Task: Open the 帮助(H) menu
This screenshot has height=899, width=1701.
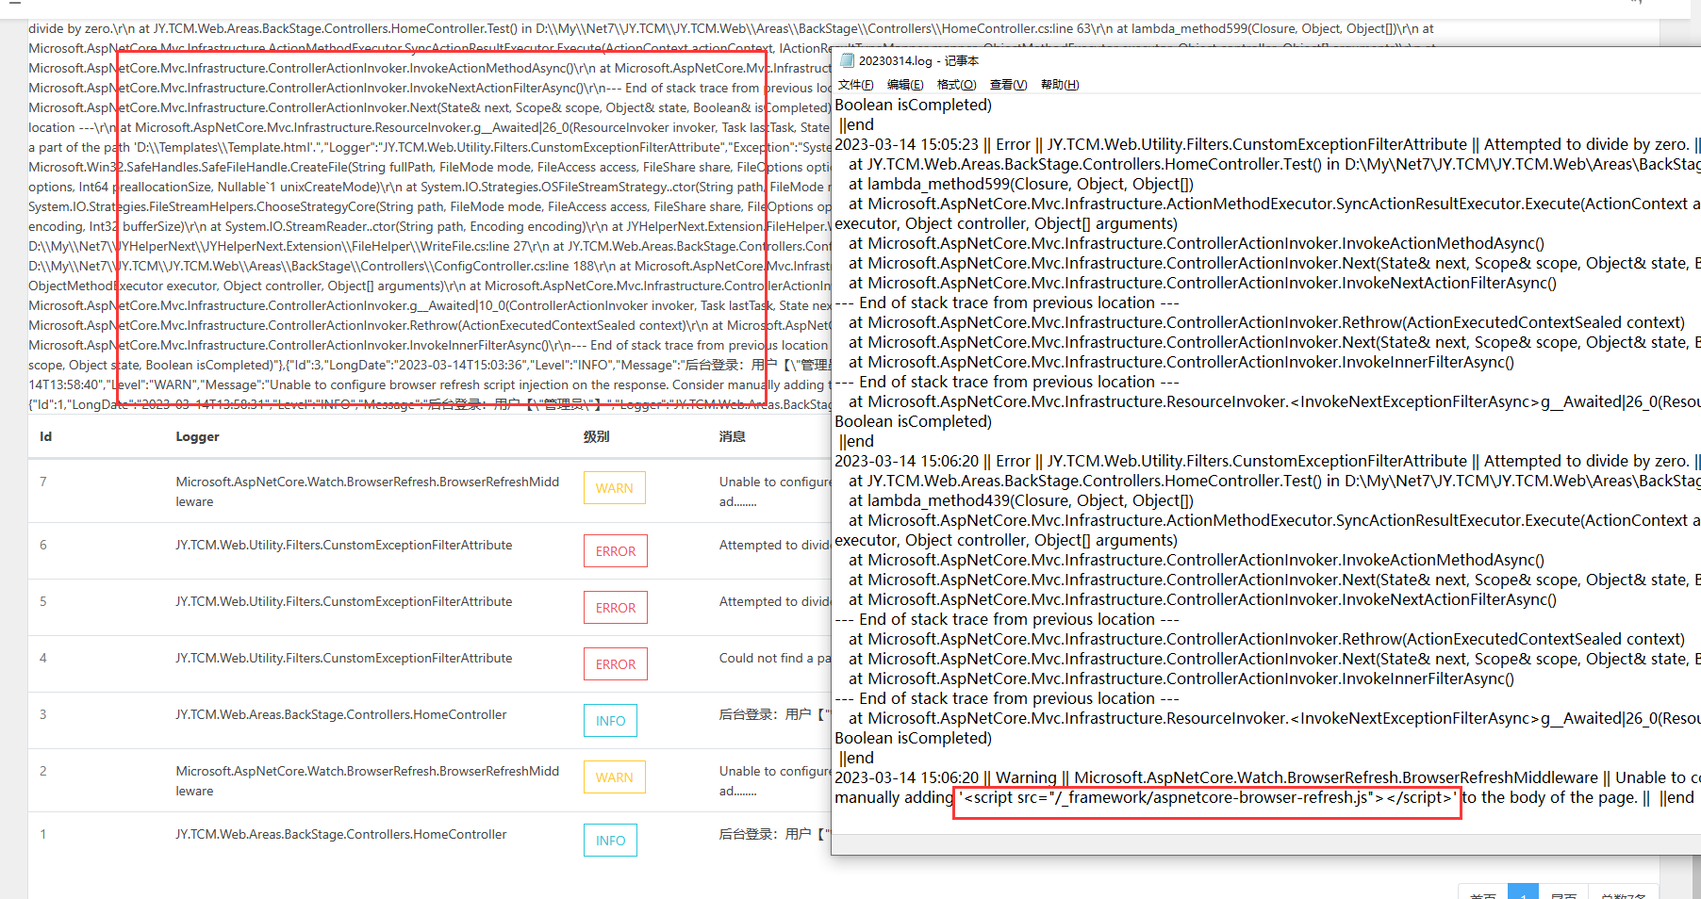Action: coord(1060,85)
